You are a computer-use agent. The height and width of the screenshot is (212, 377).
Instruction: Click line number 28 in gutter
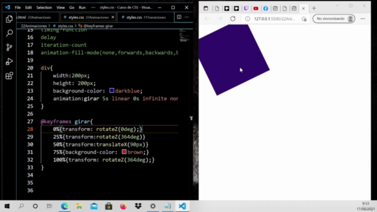pos(30,129)
